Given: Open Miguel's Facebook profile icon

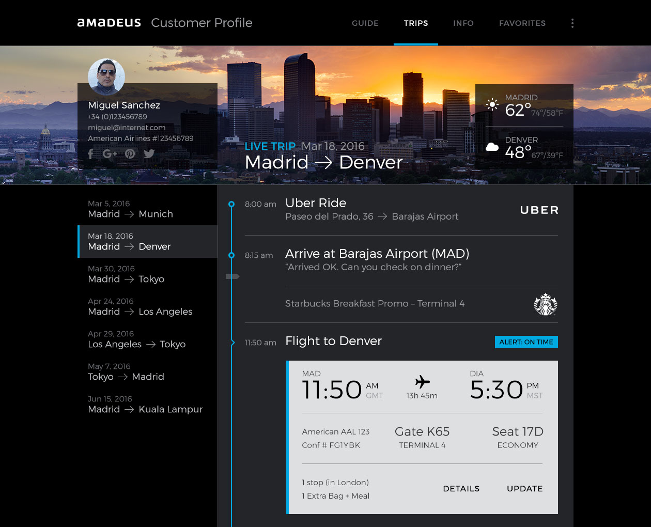Looking at the screenshot, I should click(91, 153).
